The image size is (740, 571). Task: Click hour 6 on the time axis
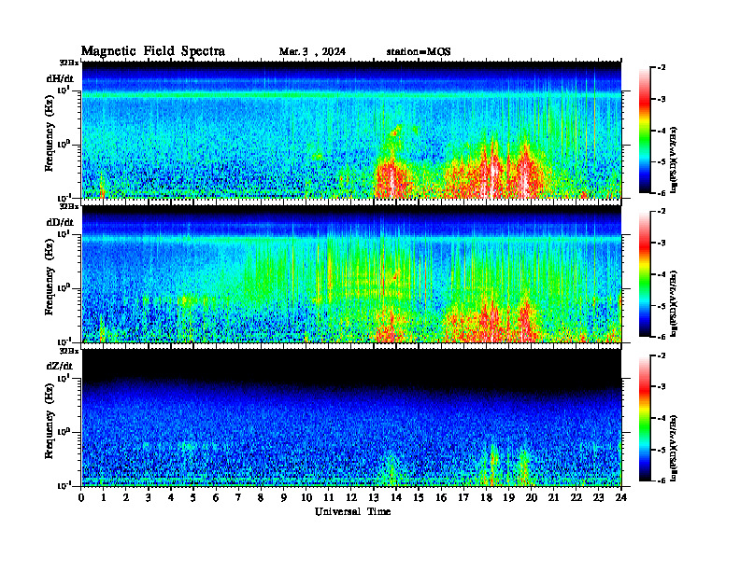point(216,498)
